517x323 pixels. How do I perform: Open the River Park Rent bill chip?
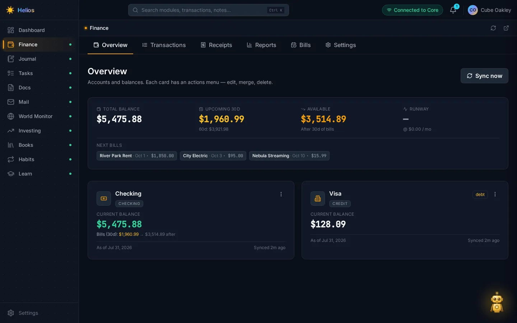pos(137,156)
